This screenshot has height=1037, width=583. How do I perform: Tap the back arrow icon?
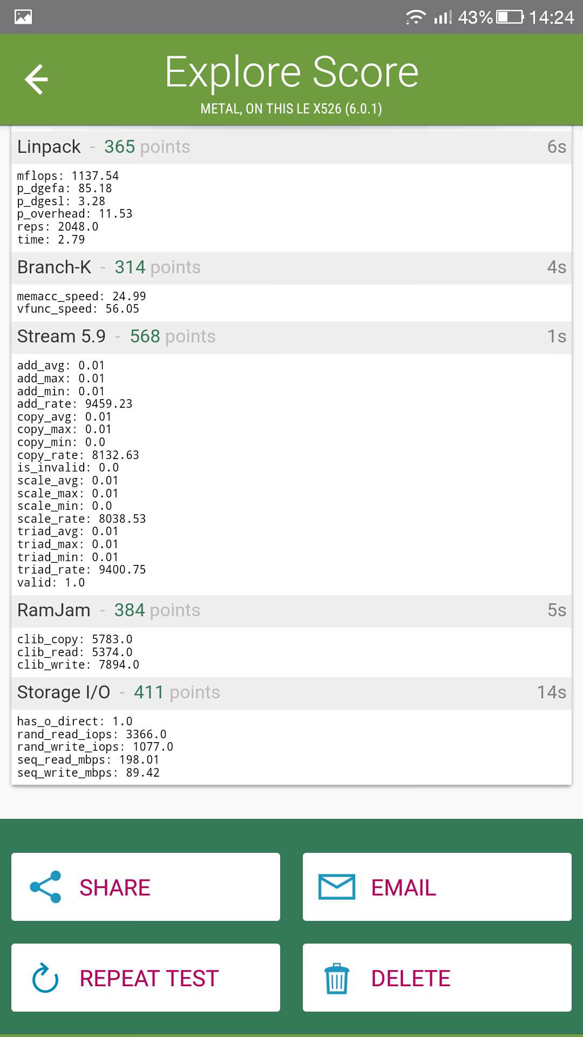[36, 79]
